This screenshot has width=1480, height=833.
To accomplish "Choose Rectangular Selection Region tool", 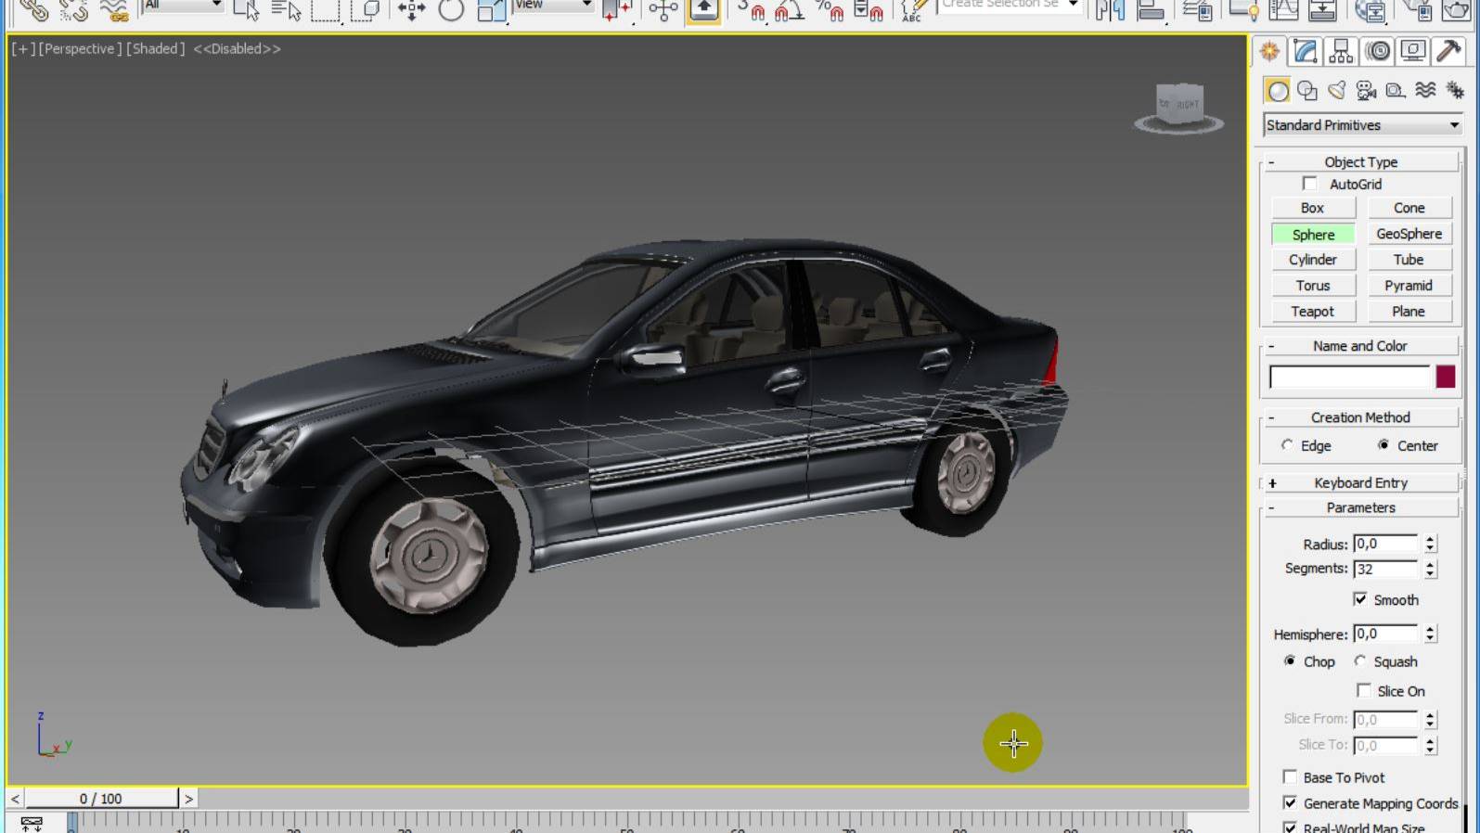I will [326, 9].
